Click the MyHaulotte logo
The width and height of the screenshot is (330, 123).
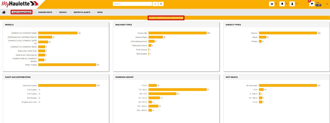pos(20,4)
